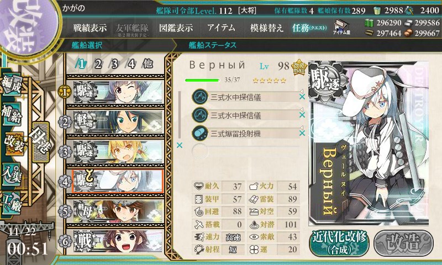This screenshot has height=265, width=442.
Task: Click the 三式爆雷投射機 depth charge equipment icon
Action: click(200, 133)
